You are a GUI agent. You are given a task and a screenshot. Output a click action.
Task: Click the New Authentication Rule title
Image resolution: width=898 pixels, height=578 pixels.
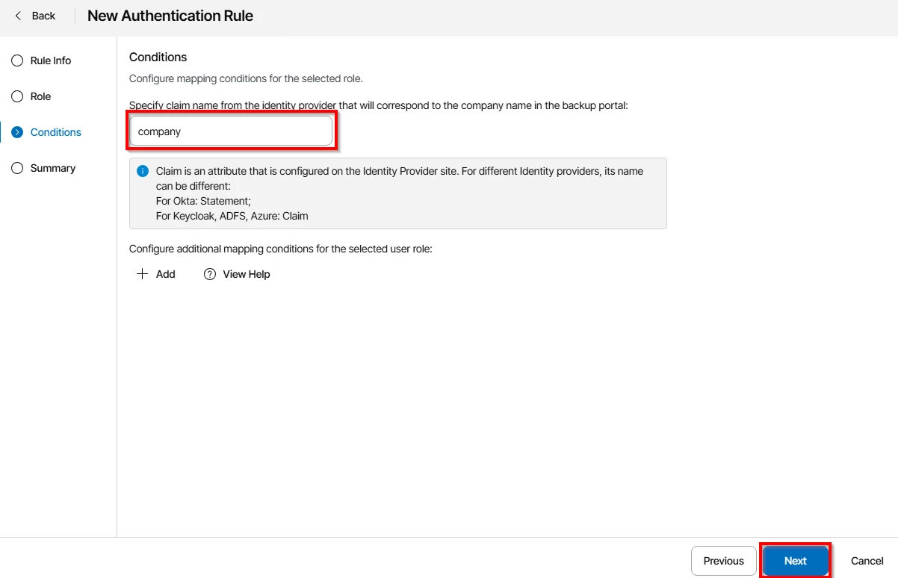pos(170,16)
